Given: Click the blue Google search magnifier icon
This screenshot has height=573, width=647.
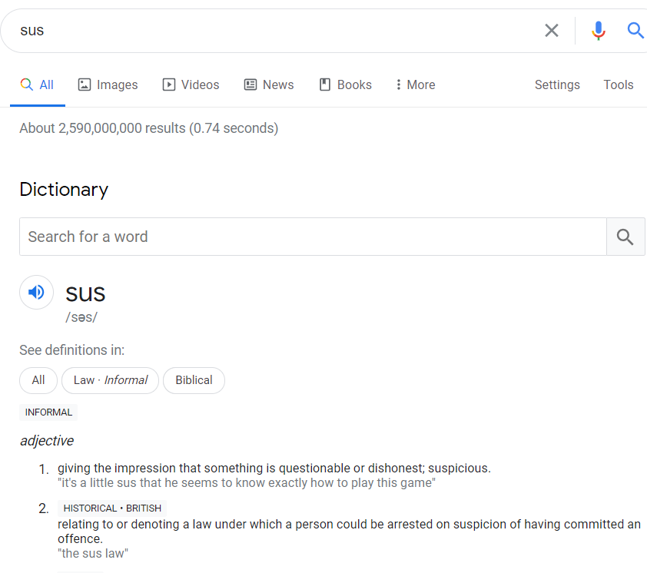Looking at the screenshot, I should point(635,31).
